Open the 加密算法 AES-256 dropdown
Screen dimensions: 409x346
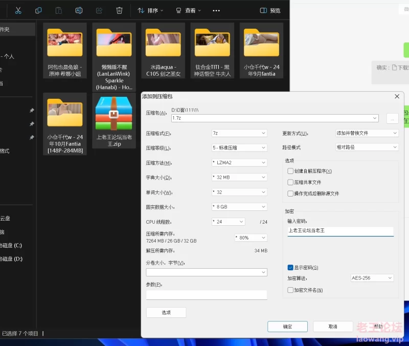pos(372,278)
